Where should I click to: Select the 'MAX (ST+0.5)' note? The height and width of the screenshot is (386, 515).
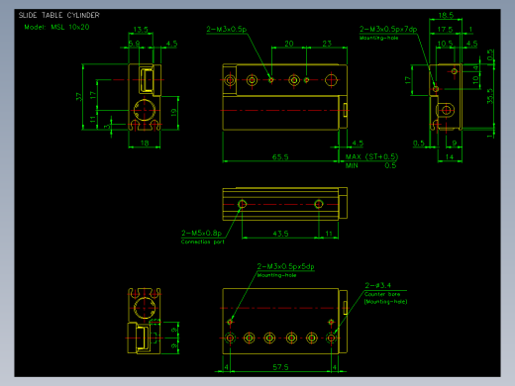(371, 156)
